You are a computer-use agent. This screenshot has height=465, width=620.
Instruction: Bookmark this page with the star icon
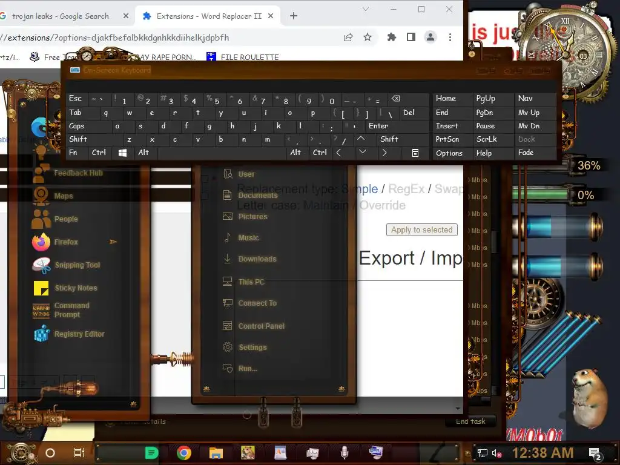[x=368, y=37]
